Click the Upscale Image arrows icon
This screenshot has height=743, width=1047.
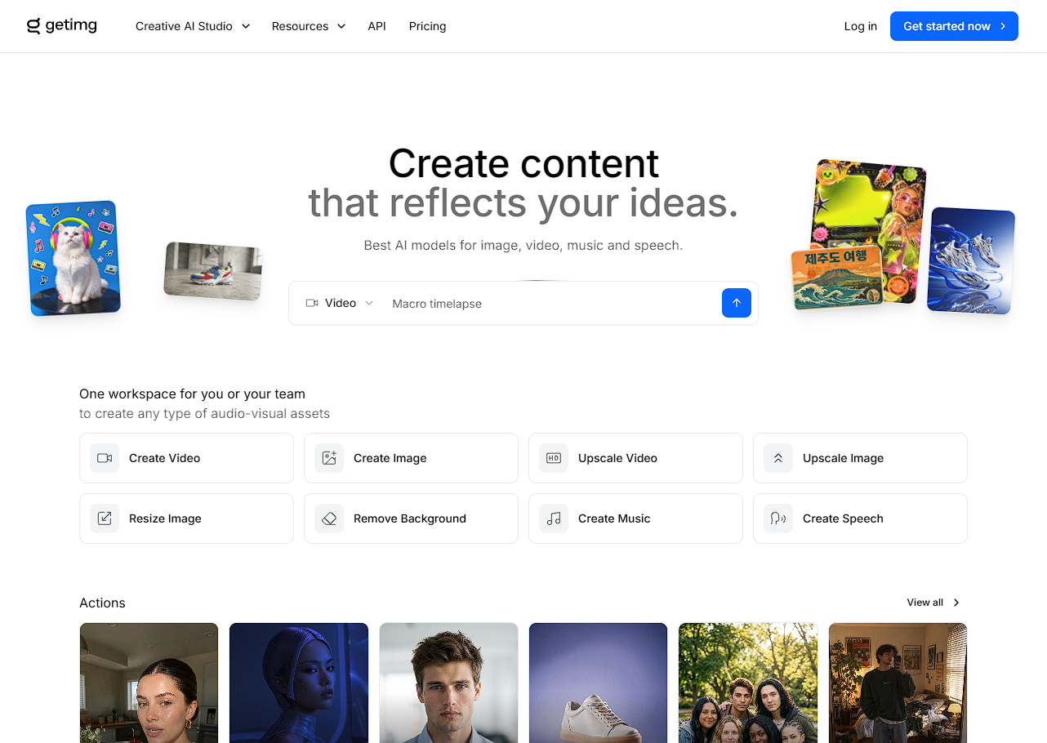point(778,458)
